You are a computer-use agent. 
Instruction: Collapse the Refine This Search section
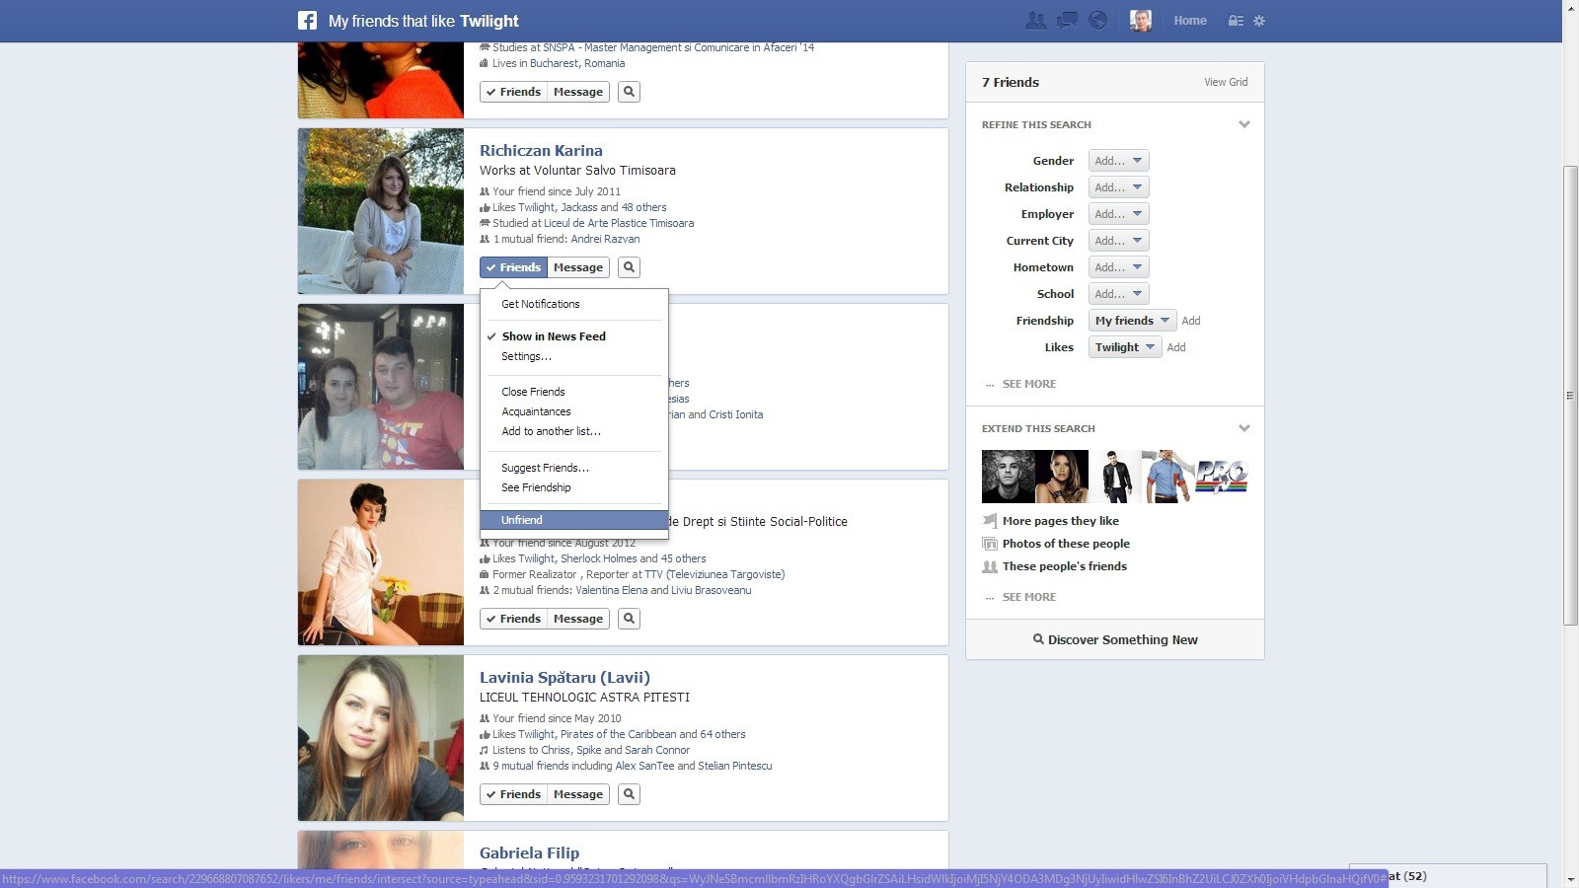click(x=1244, y=124)
